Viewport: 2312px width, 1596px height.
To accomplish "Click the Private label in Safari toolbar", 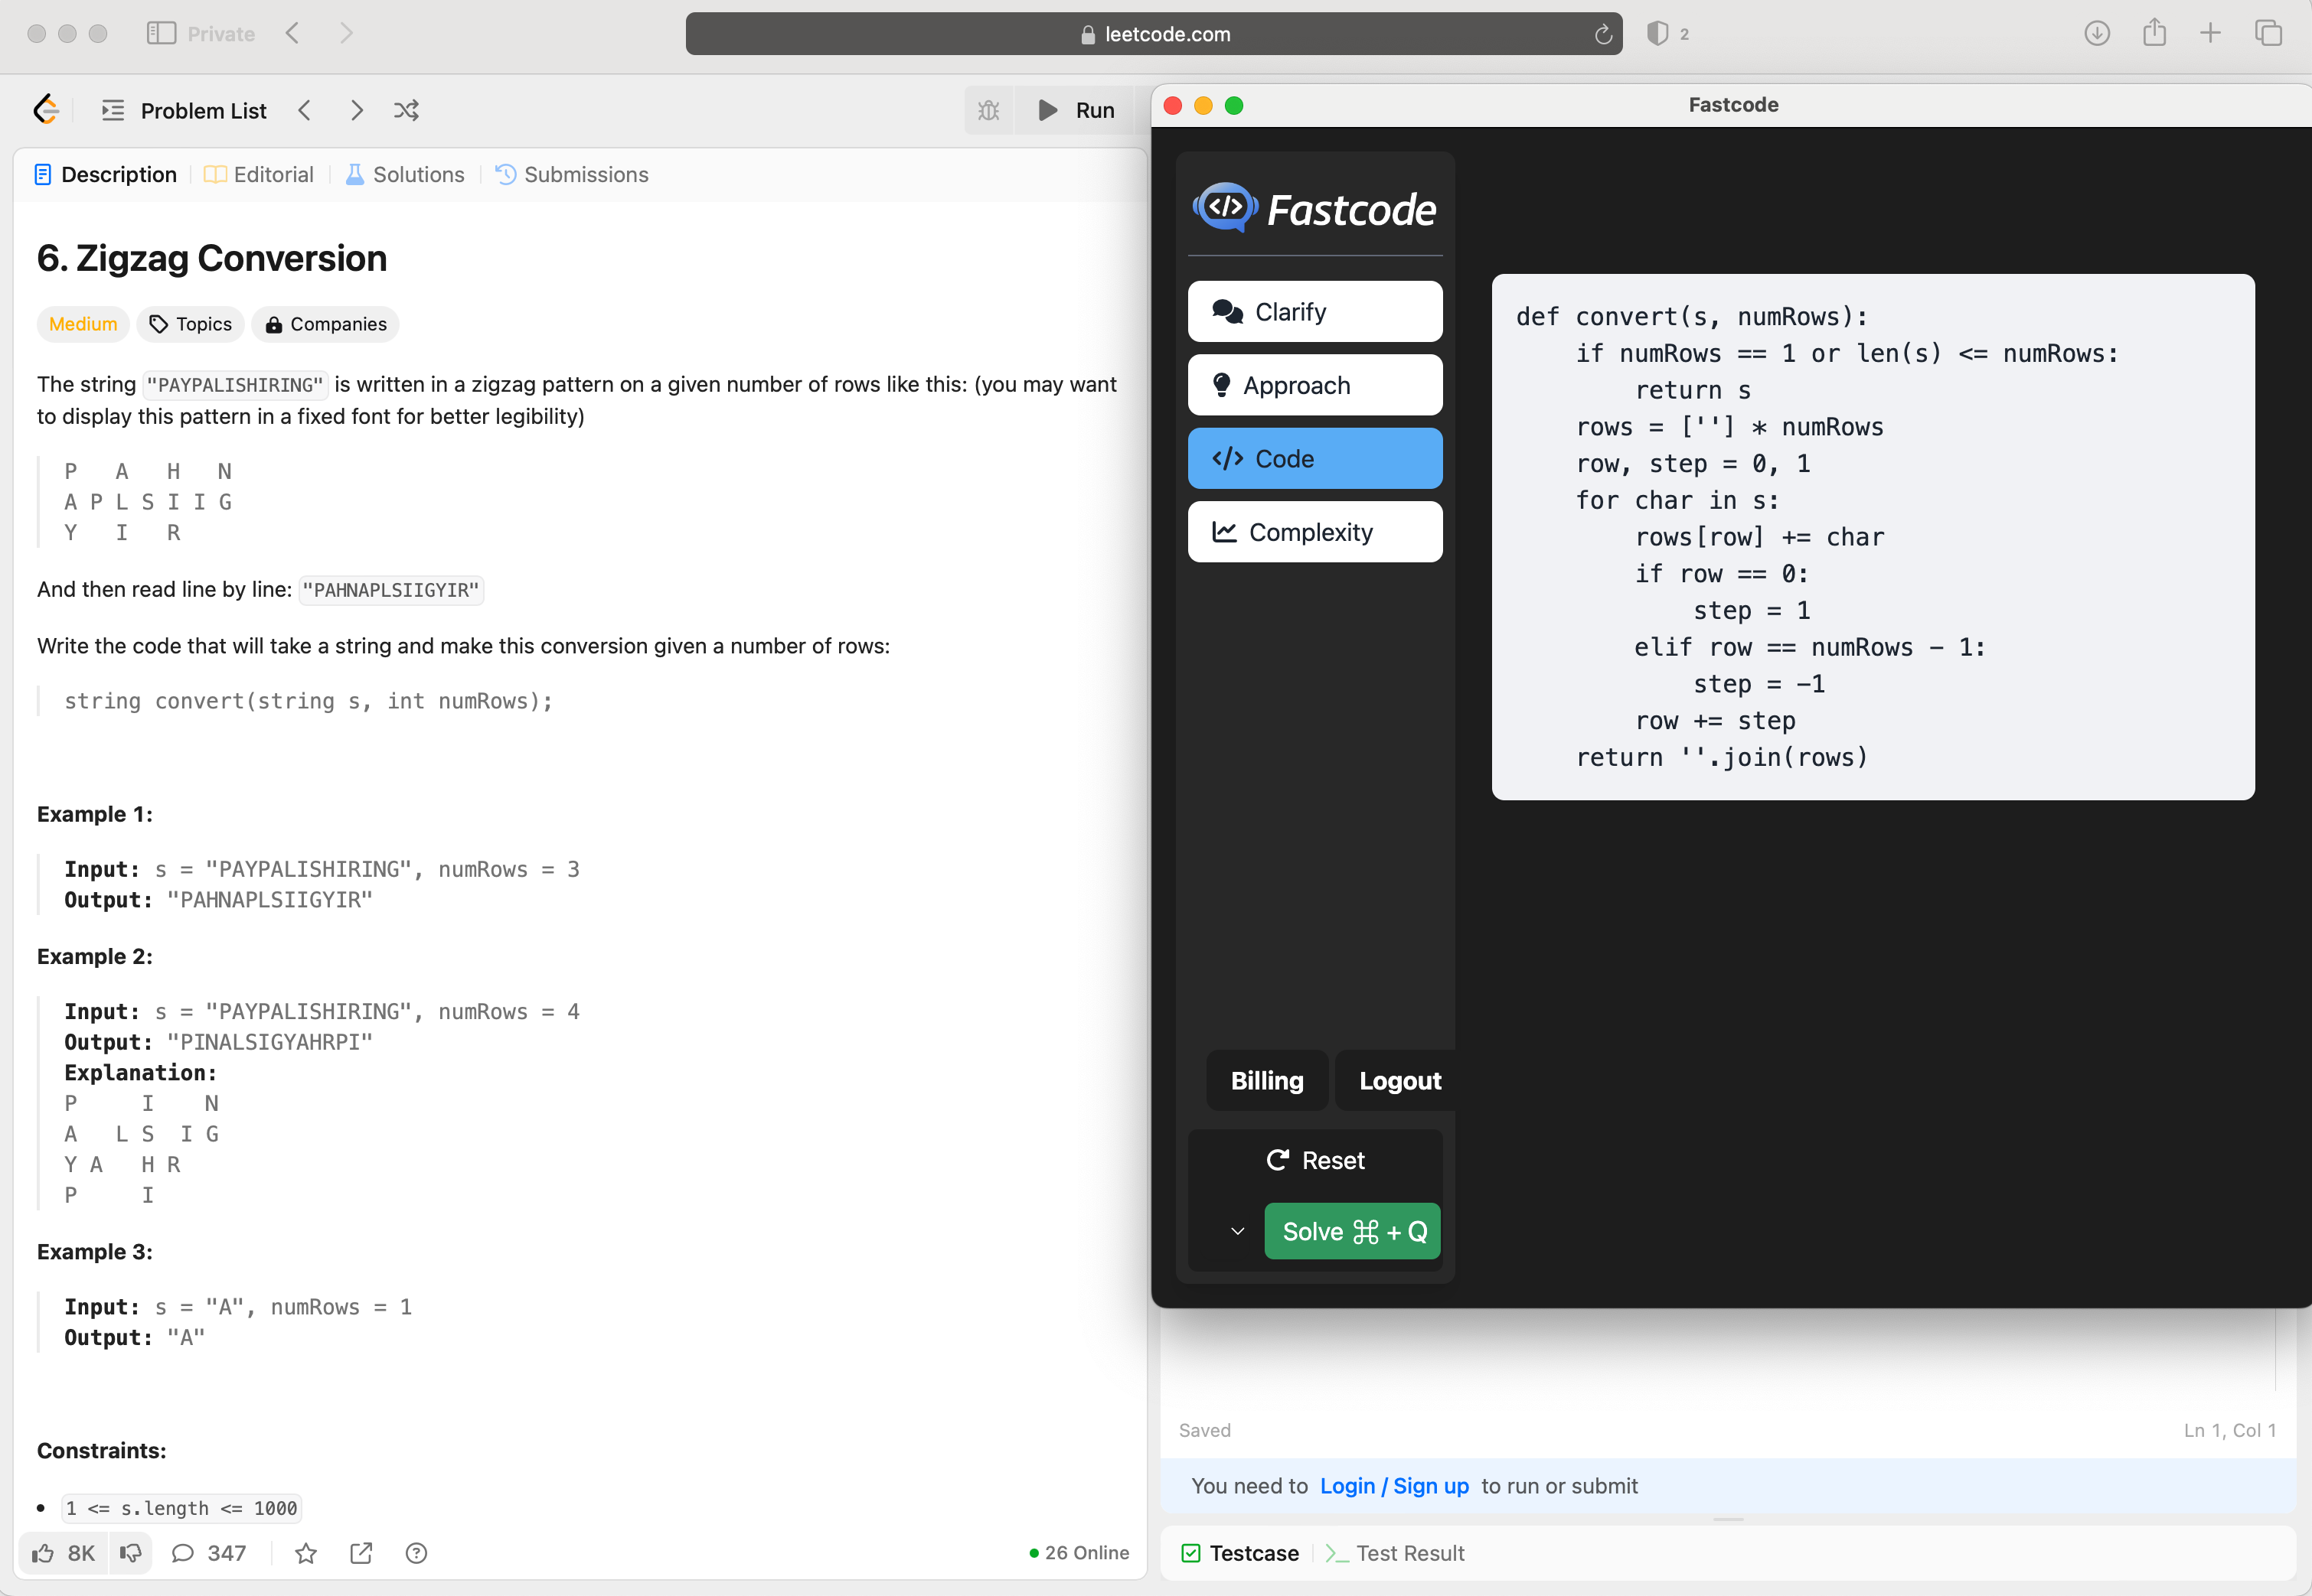I will (x=221, y=34).
